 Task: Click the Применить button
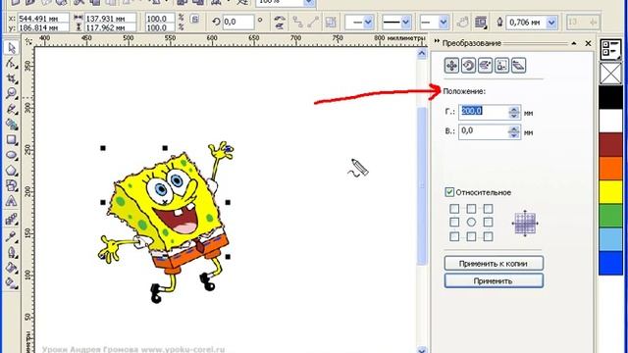tap(494, 281)
